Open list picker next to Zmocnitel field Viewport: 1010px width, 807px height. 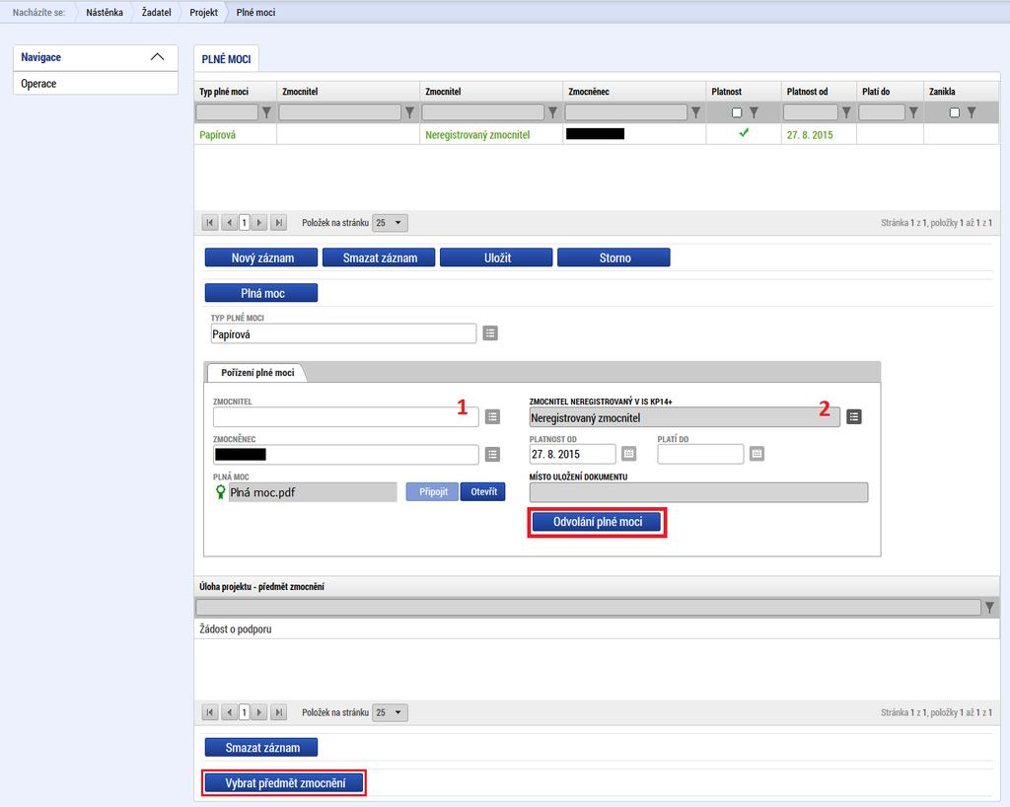[x=493, y=416]
